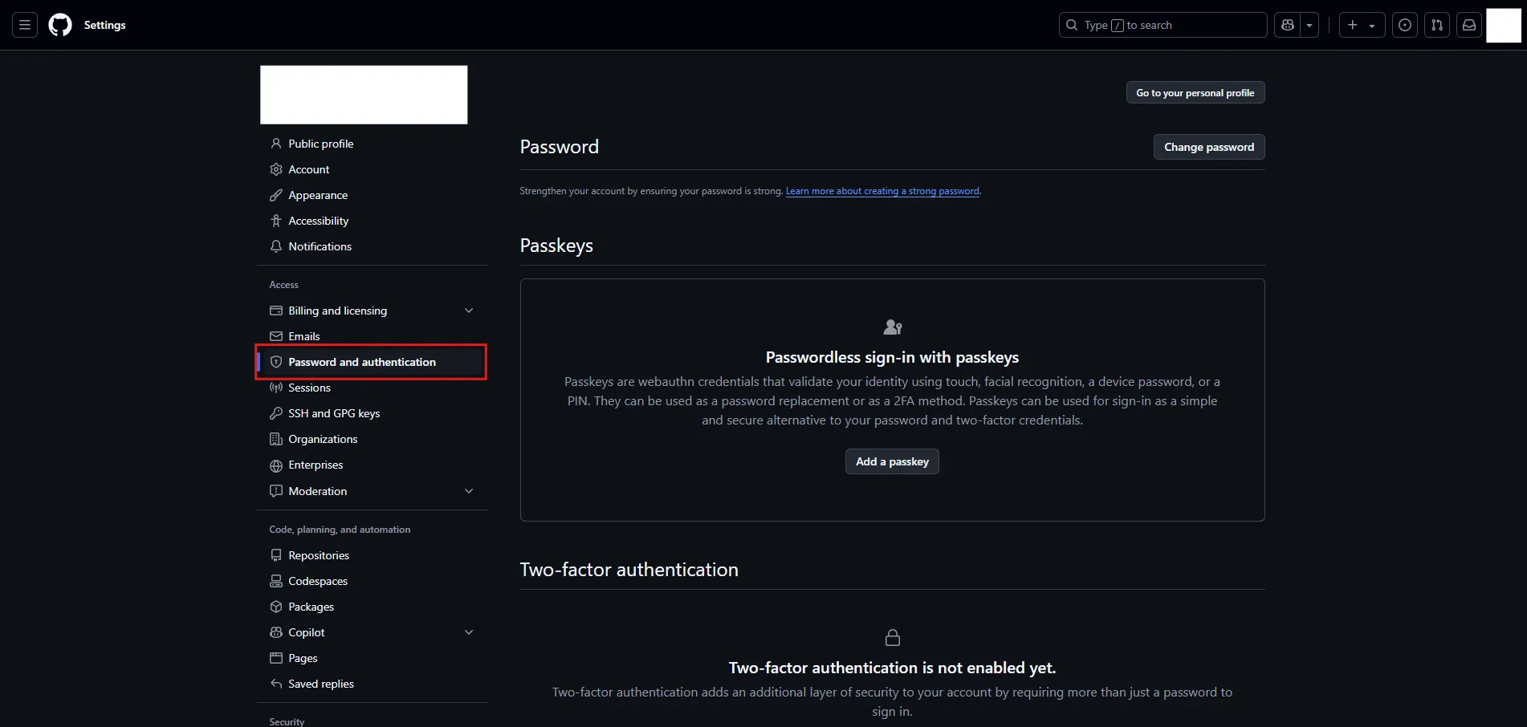Click the Sessions broadcast icon
The width and height of the screenshot is (1527, 727).
click(x=276, y=388)
